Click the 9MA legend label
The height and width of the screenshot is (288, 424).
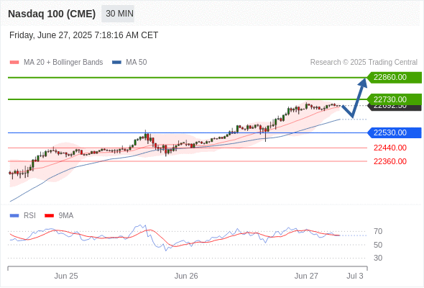pyautogui.click(x=66, y=216)
